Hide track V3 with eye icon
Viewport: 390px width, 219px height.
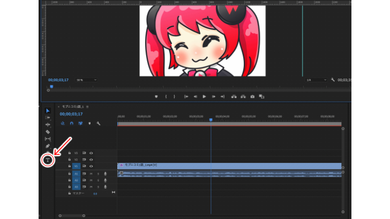[91, 153]
